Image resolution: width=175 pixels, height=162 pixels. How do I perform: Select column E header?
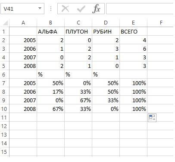(133, 23)
